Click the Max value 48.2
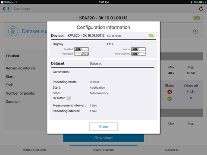 click(171, 73)
